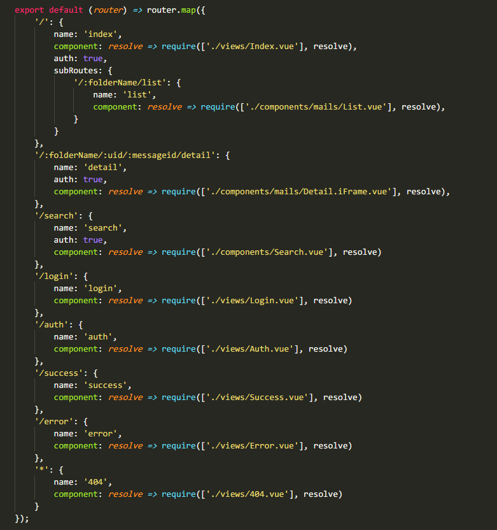Click italic 'resolve' in Login.vue line
The height and width of the screenshot is (530, 497).
pyautogui.click(x=125, y=301)
